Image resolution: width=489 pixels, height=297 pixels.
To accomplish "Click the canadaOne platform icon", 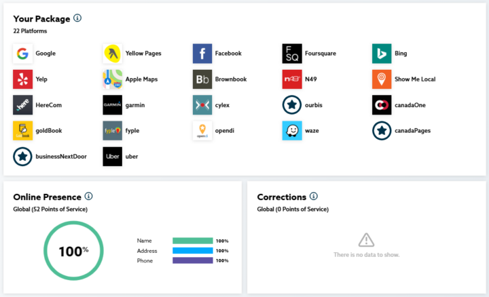I will point(382,105).
